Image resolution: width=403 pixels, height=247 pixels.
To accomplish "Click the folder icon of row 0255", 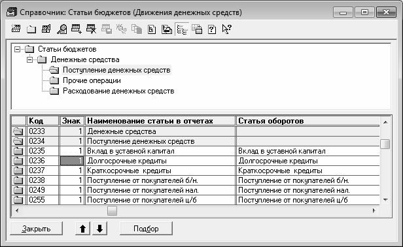I will pos(18,200).
